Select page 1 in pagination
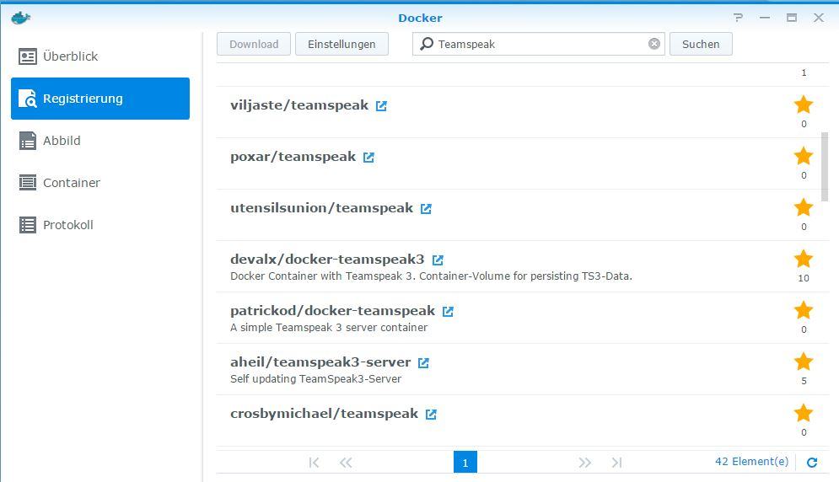This screenshot has width=839, height=482. click(465, 463)
